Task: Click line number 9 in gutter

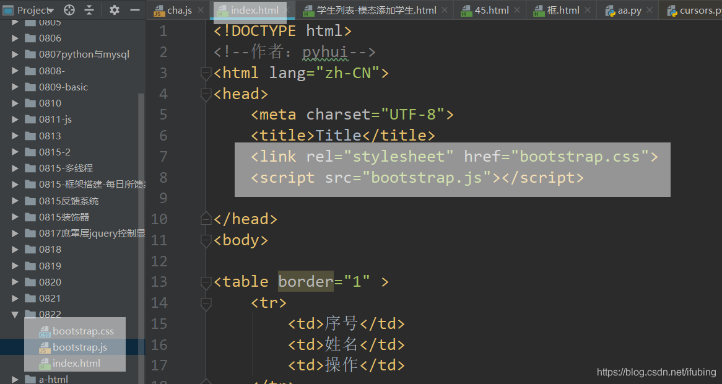Action: [x=163, y=198]
